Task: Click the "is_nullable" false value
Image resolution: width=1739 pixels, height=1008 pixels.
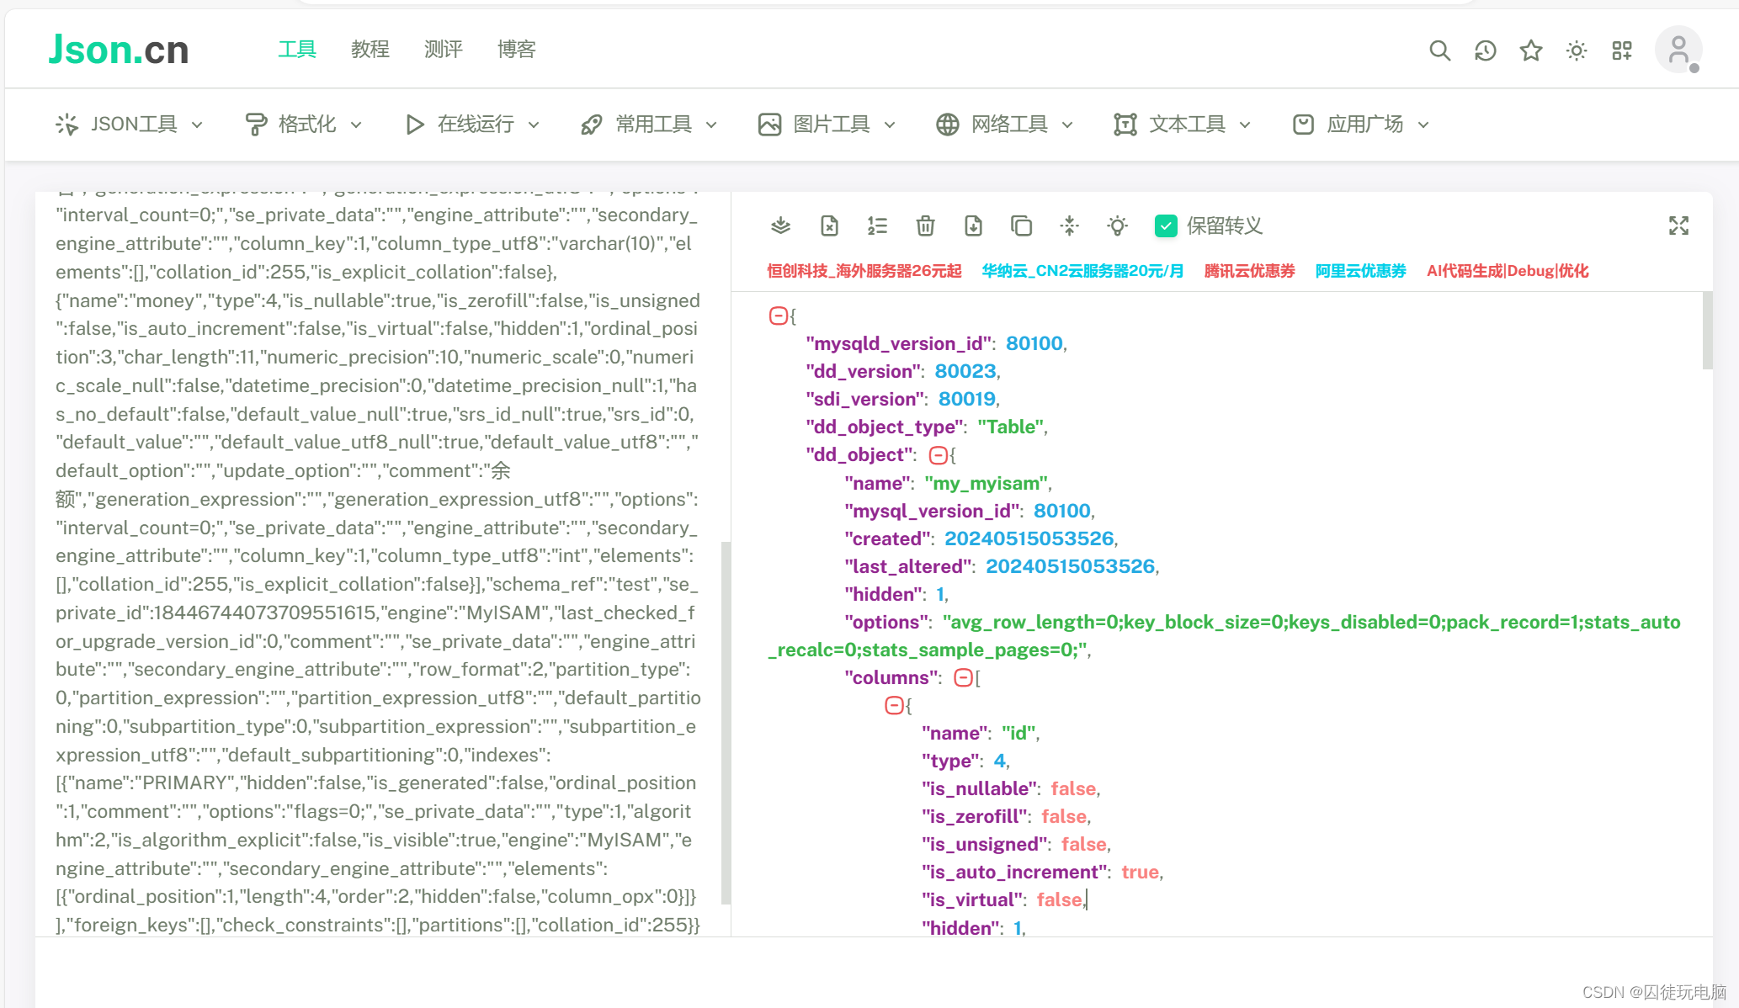Action: point(1073,788)
